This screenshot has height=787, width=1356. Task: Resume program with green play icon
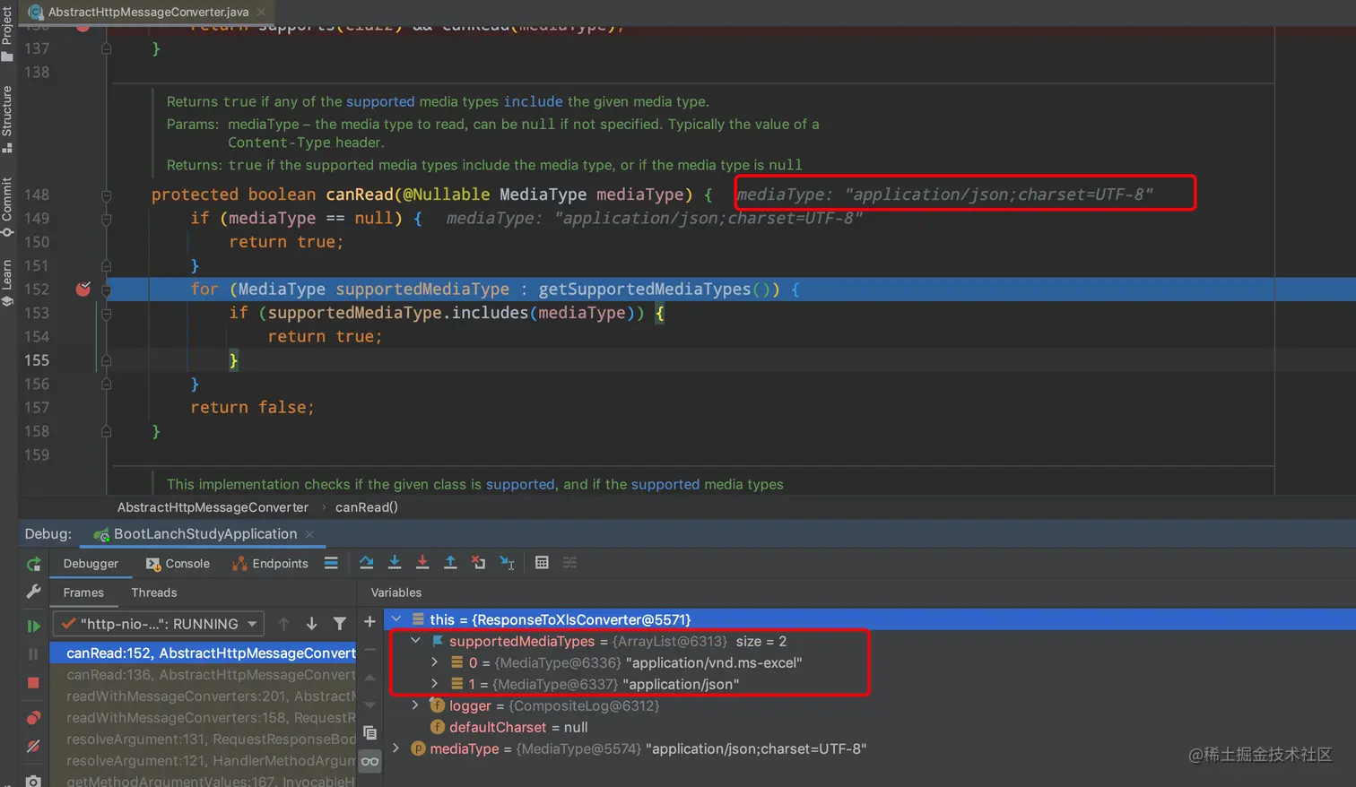tap(33, 626)
